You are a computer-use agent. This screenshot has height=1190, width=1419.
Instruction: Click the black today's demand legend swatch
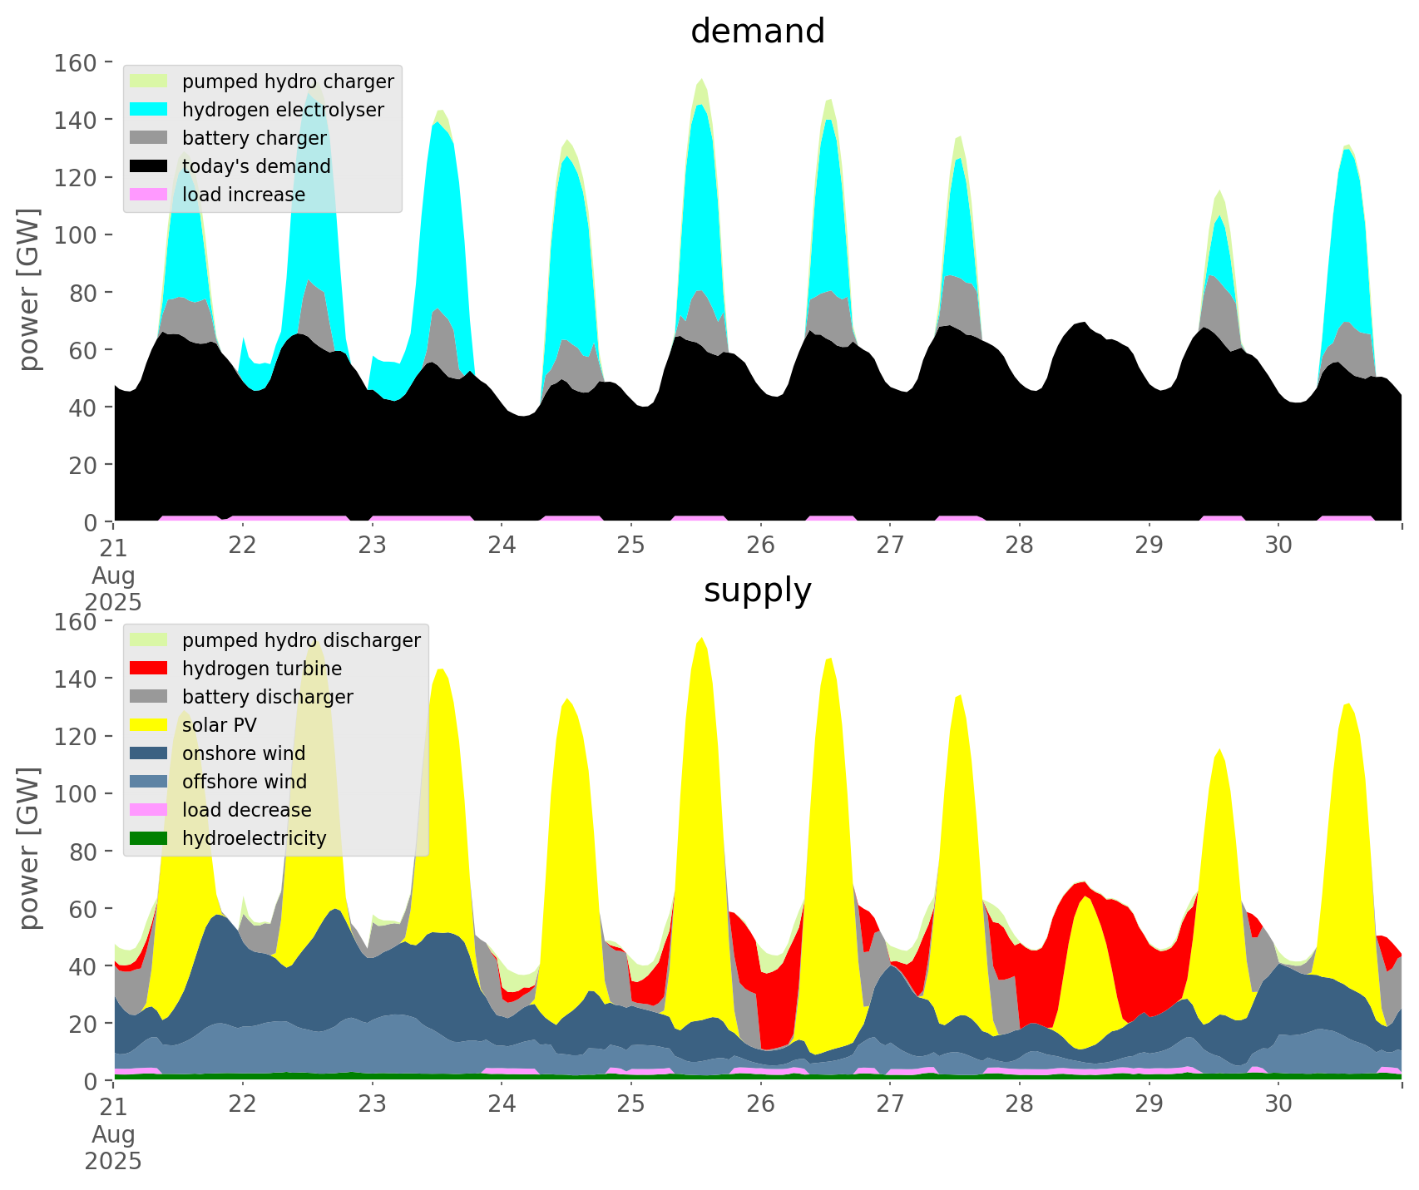pyautogui.click(x=150, y=166)
